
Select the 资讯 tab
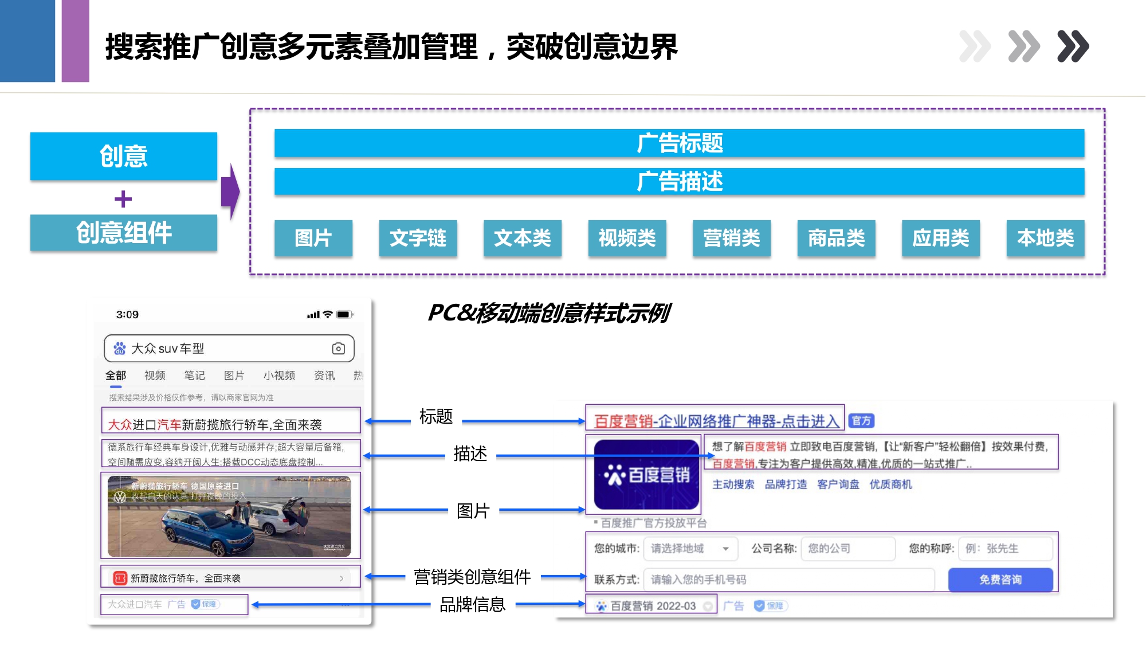(x=324, y=376)
